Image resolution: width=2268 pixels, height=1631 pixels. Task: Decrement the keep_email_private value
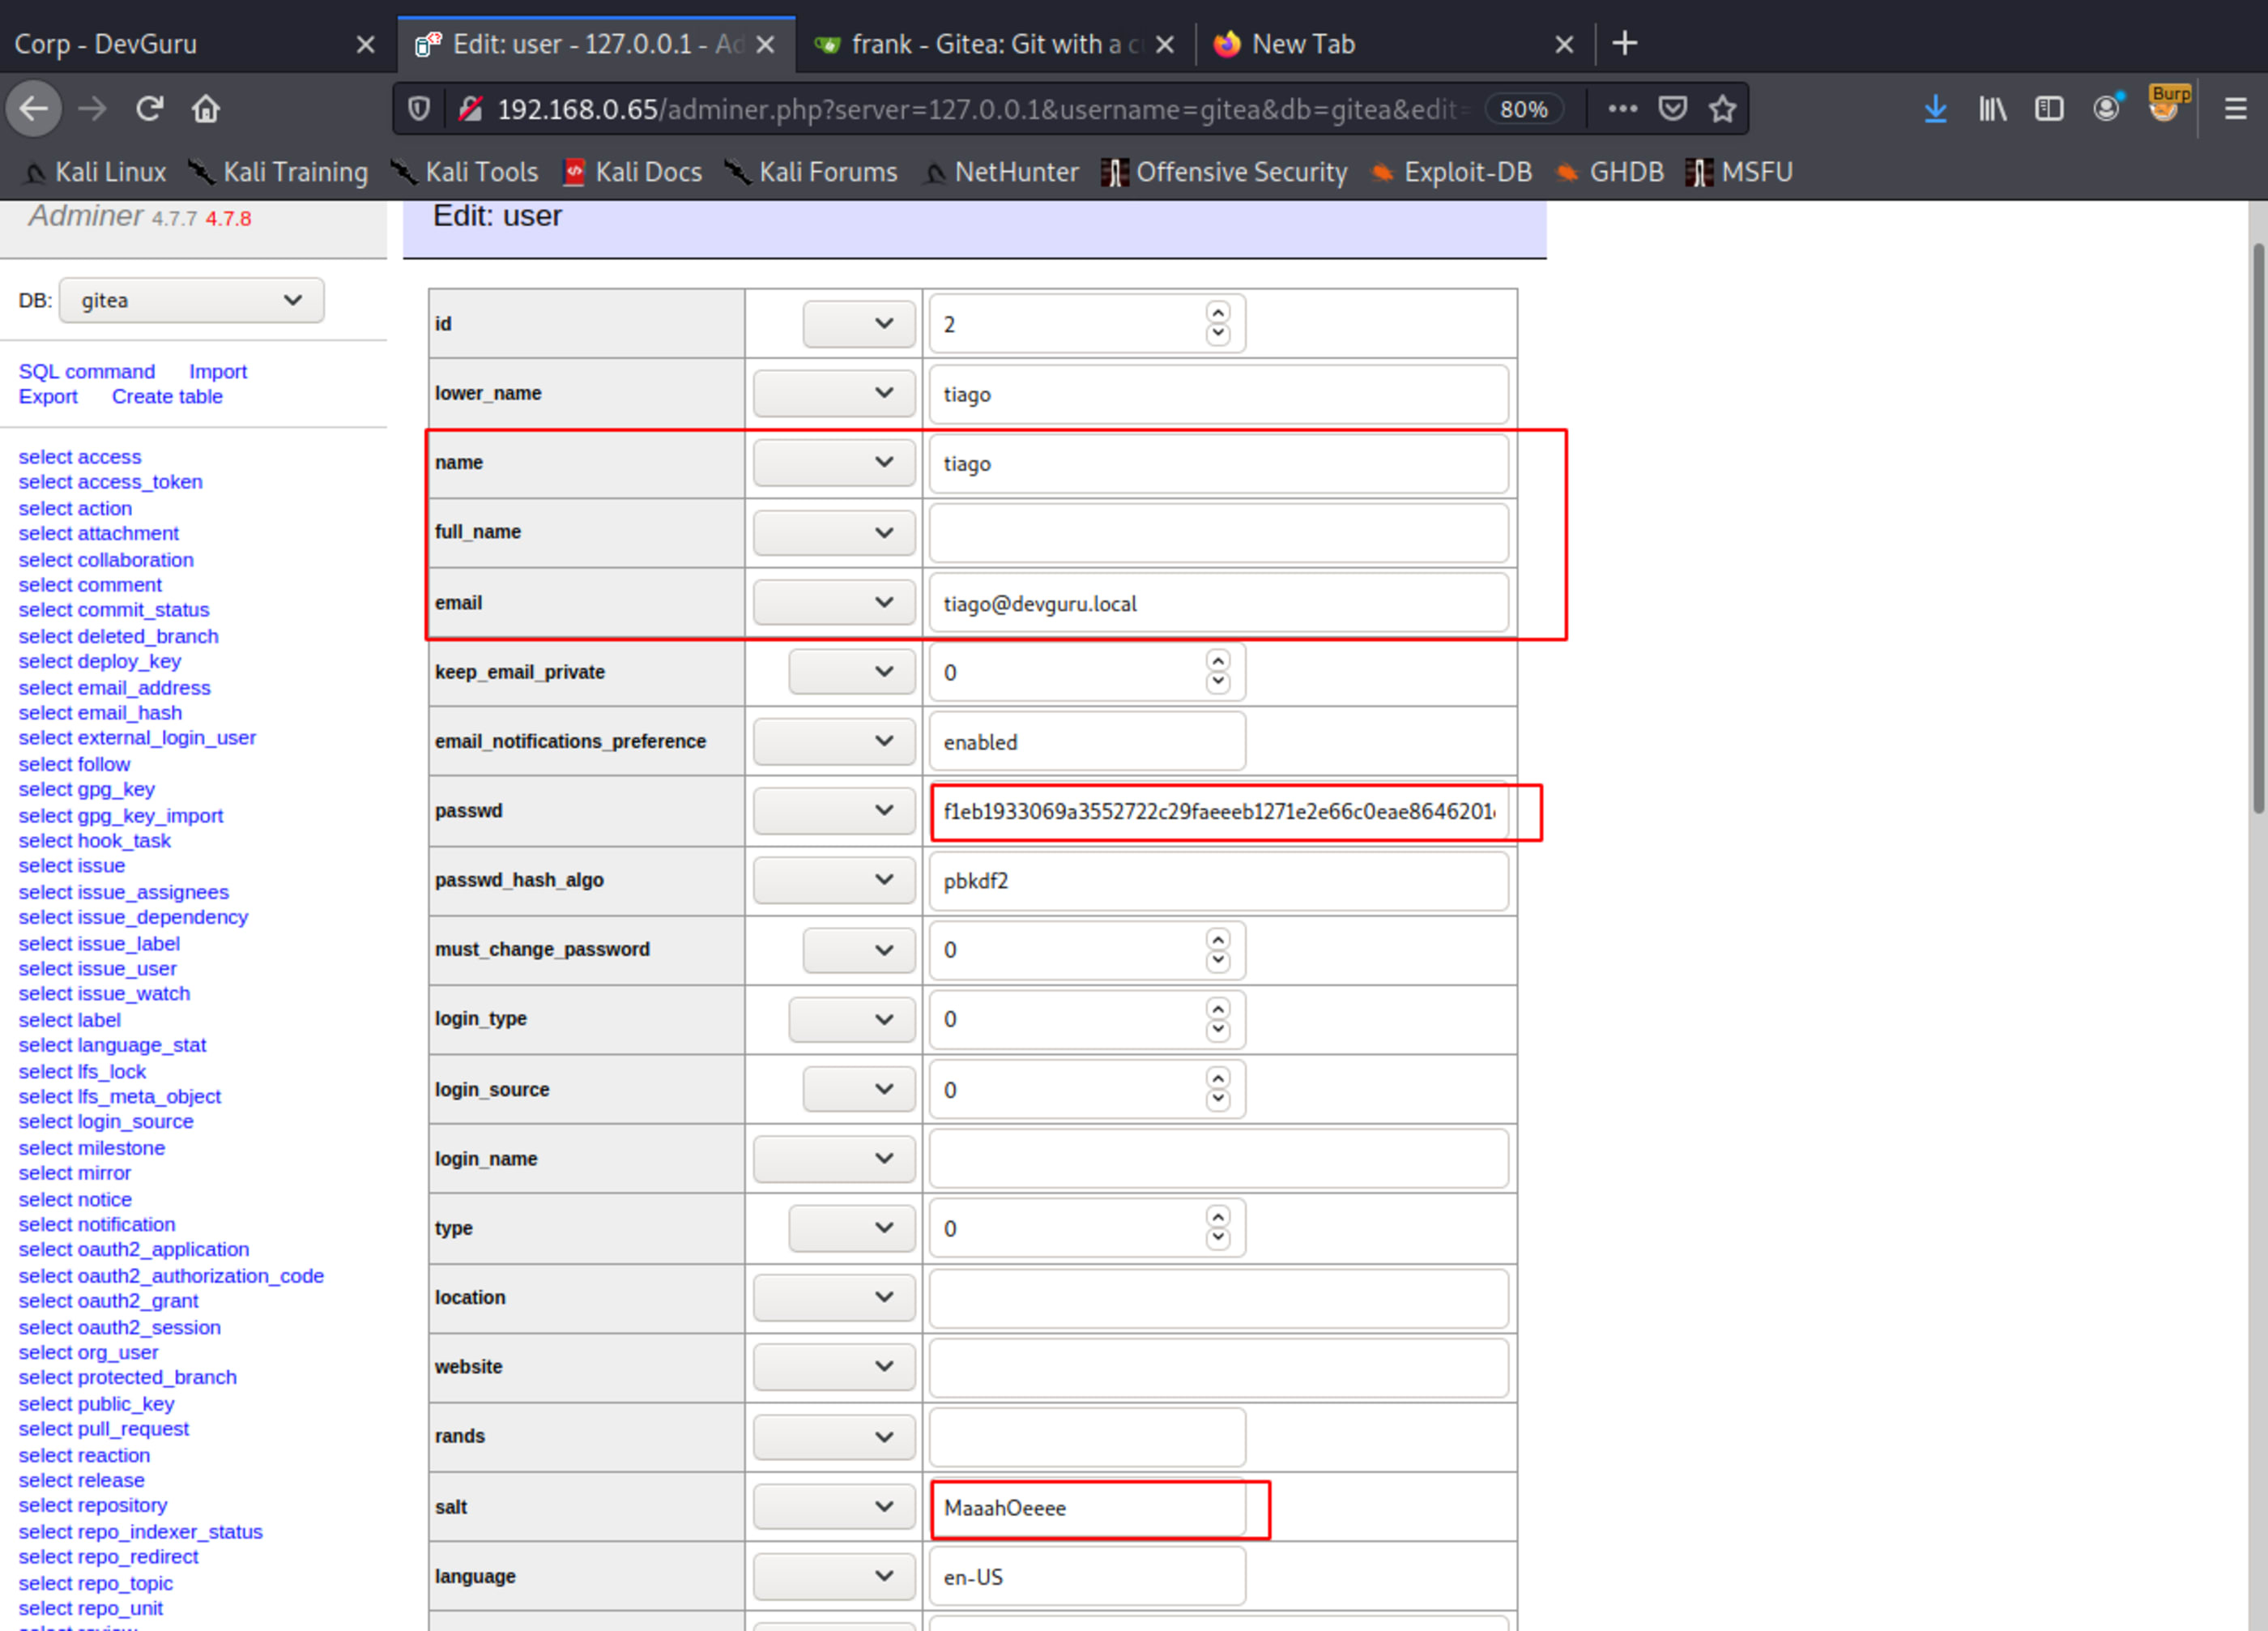[1217, 683]
